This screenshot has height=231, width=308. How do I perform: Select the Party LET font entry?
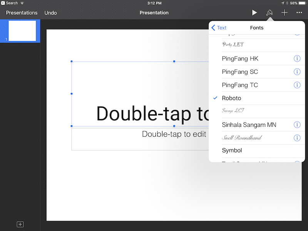coord(246,45)
